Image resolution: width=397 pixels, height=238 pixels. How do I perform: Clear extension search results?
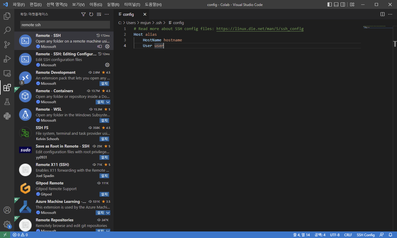[99, 14]
